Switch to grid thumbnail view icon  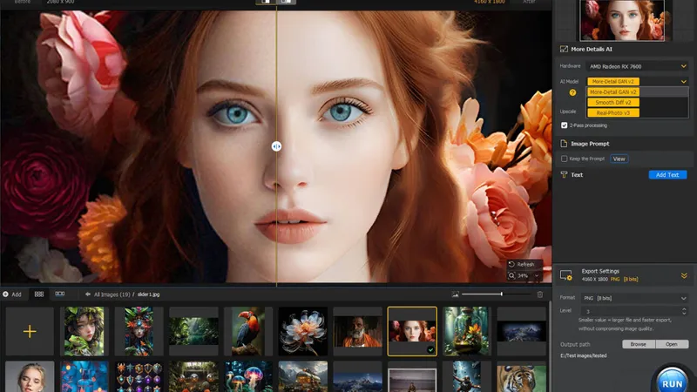[x=39, y=294]
